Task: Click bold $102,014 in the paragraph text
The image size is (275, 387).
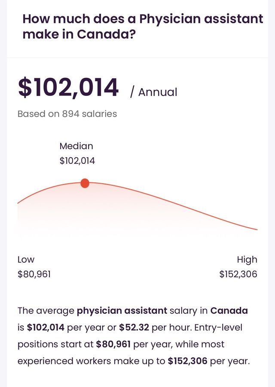Action: (46, 328)
